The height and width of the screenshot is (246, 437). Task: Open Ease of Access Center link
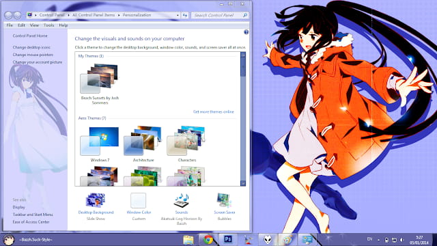pos(31,222)
